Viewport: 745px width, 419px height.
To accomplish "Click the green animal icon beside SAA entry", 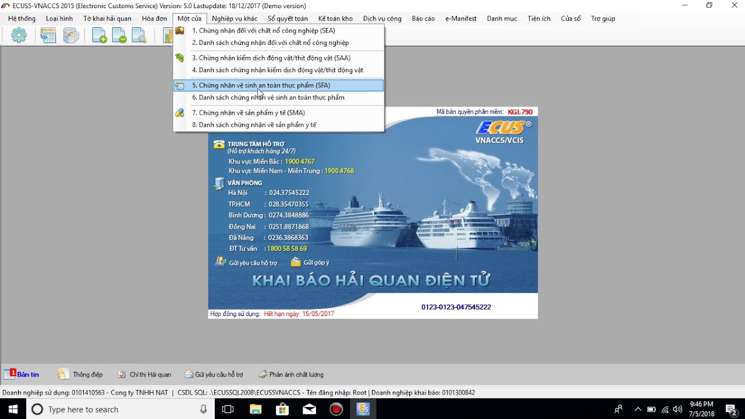I will coord(180,58).
